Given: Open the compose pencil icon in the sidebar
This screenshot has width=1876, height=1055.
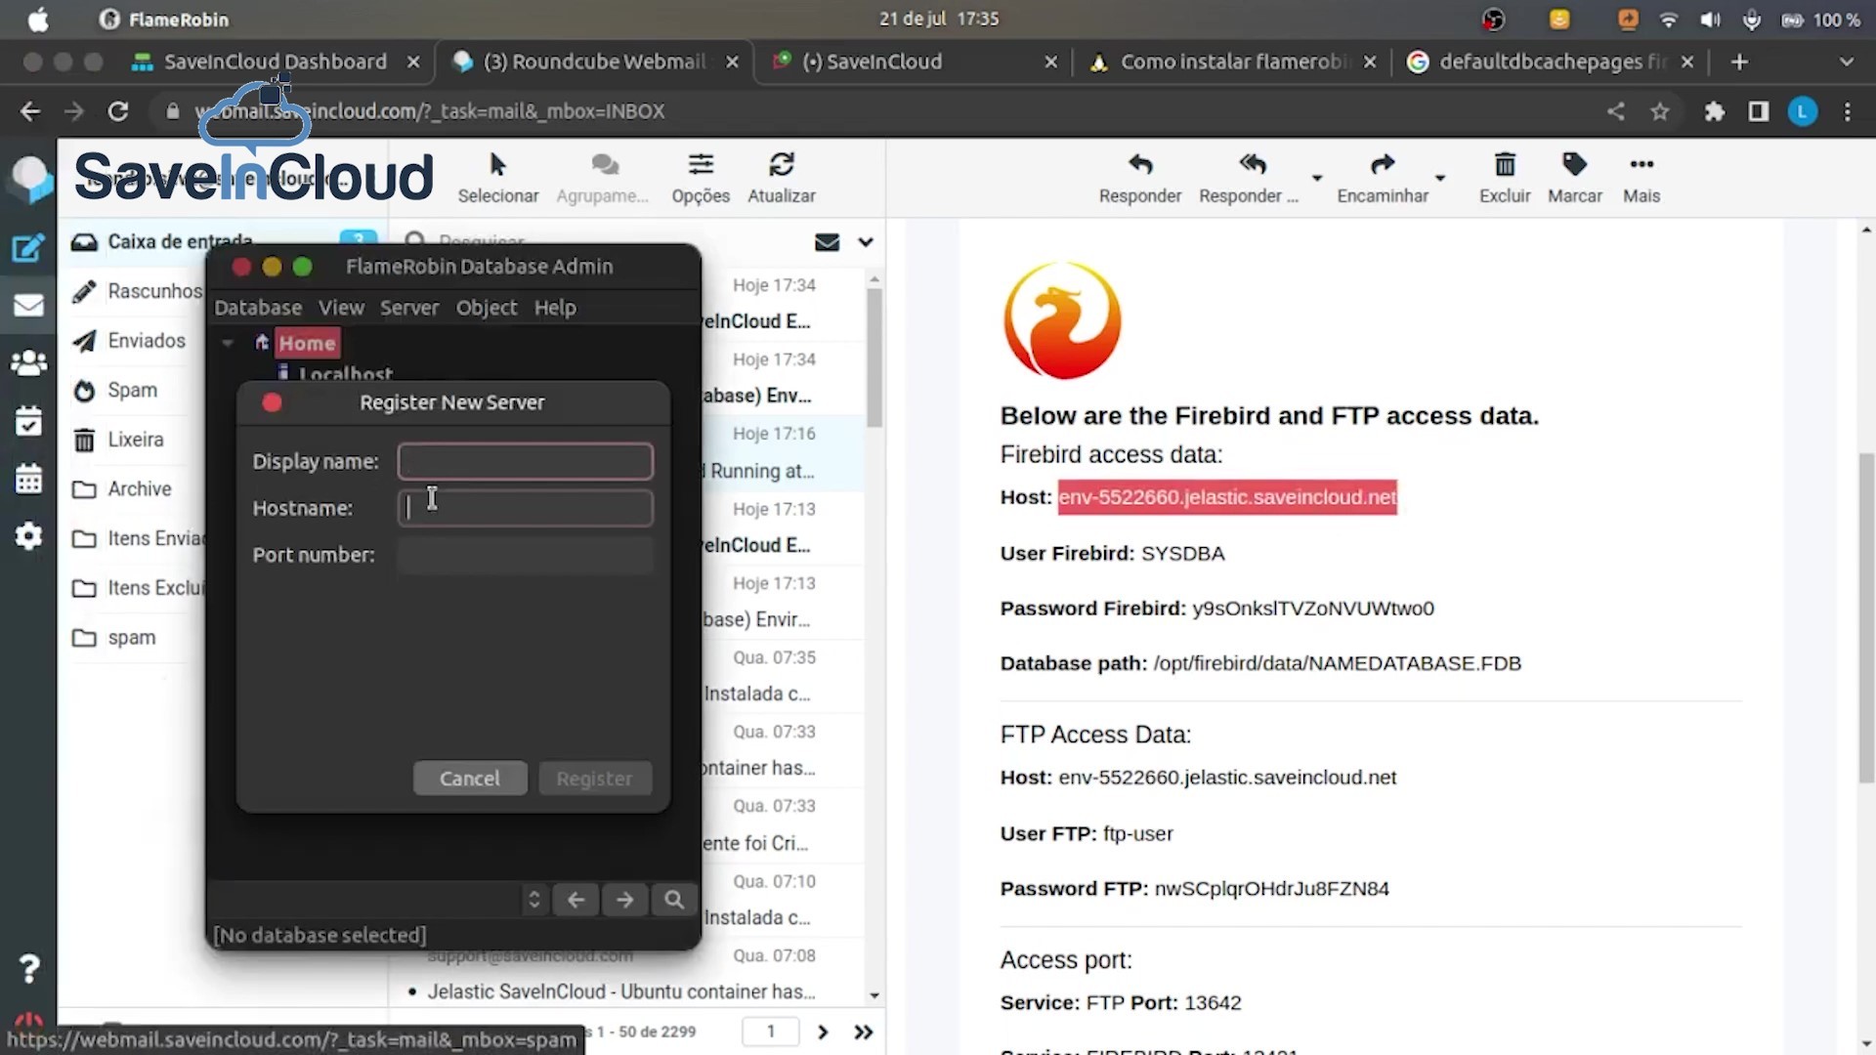Looking at the screenshot, I should [28, 249].
